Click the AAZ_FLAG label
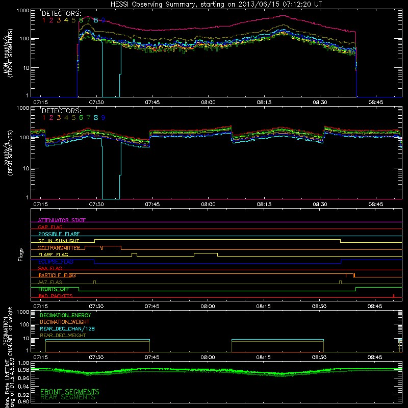408x408 pixels. click(x=50, y=282)
